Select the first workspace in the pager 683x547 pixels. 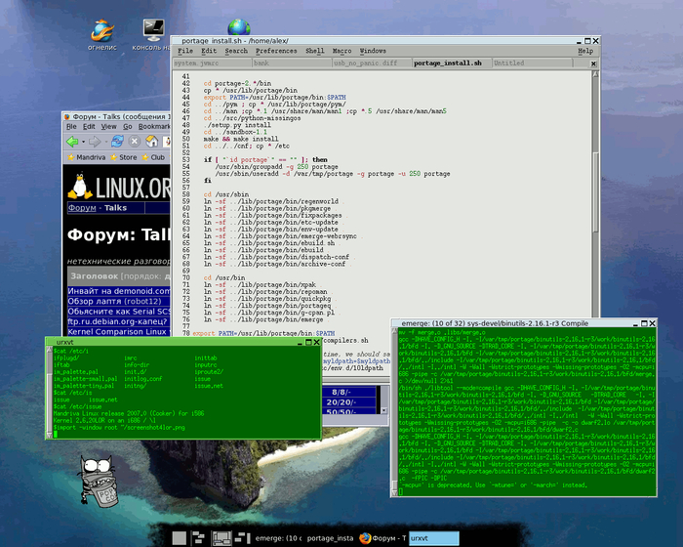click(x=179, y=538)
